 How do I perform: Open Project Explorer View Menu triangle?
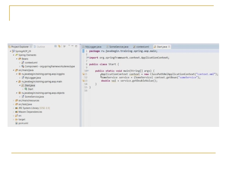point(69,46)
